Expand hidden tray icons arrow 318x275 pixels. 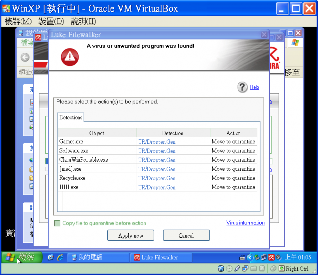coord(250,257)
